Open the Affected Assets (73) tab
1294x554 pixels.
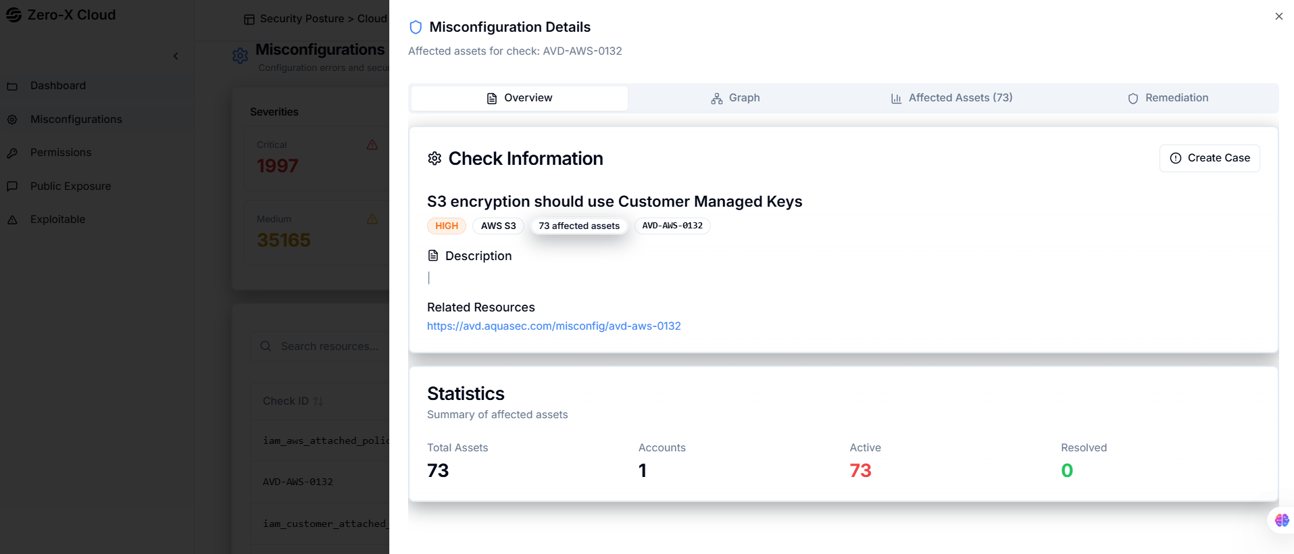(951, 98)
